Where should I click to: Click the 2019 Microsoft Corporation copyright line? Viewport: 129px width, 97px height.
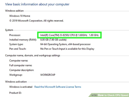[x=37, y=21]
